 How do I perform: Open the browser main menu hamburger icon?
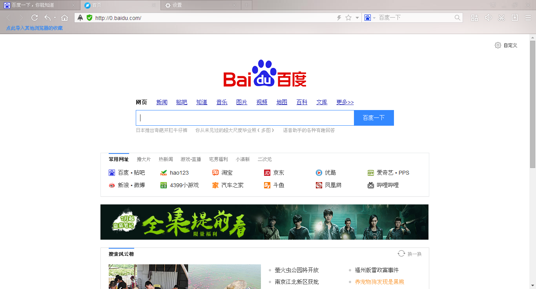pos(528,18)
